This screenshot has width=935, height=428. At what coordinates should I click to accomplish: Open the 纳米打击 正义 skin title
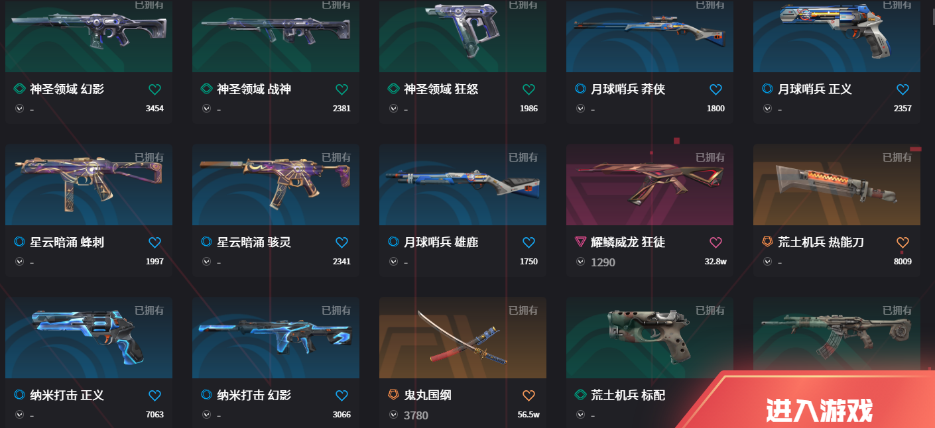pyautogui.click(x=67, y=395)
